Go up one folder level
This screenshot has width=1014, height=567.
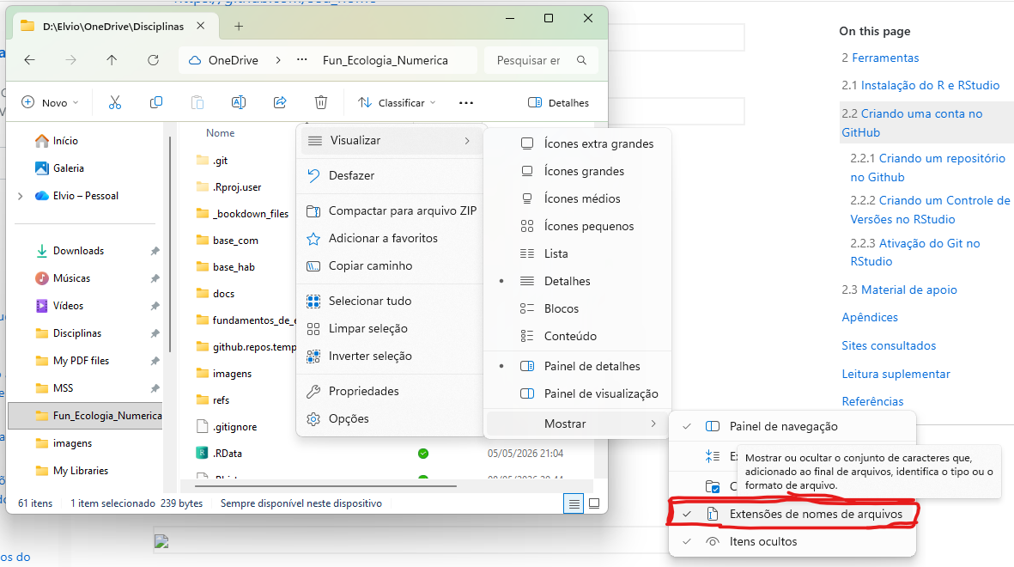(112, 60)
